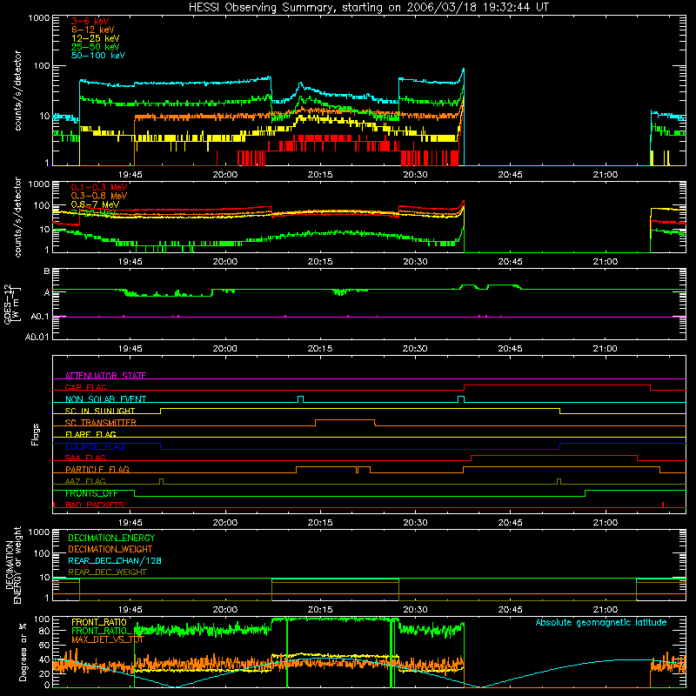Select the ECLIPSE_FLAG label
The height and width of the screenshot is (696, 696).
95,446
